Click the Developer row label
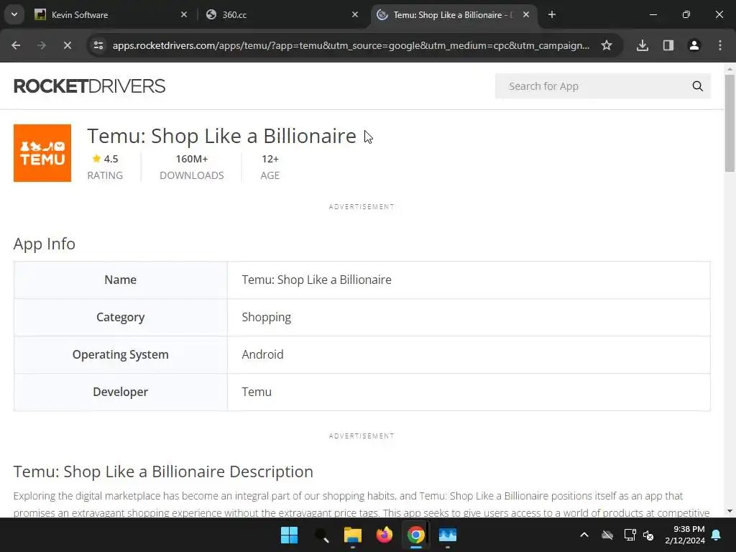This screenshot has width=736, height=552. click(x=121, y=392)
